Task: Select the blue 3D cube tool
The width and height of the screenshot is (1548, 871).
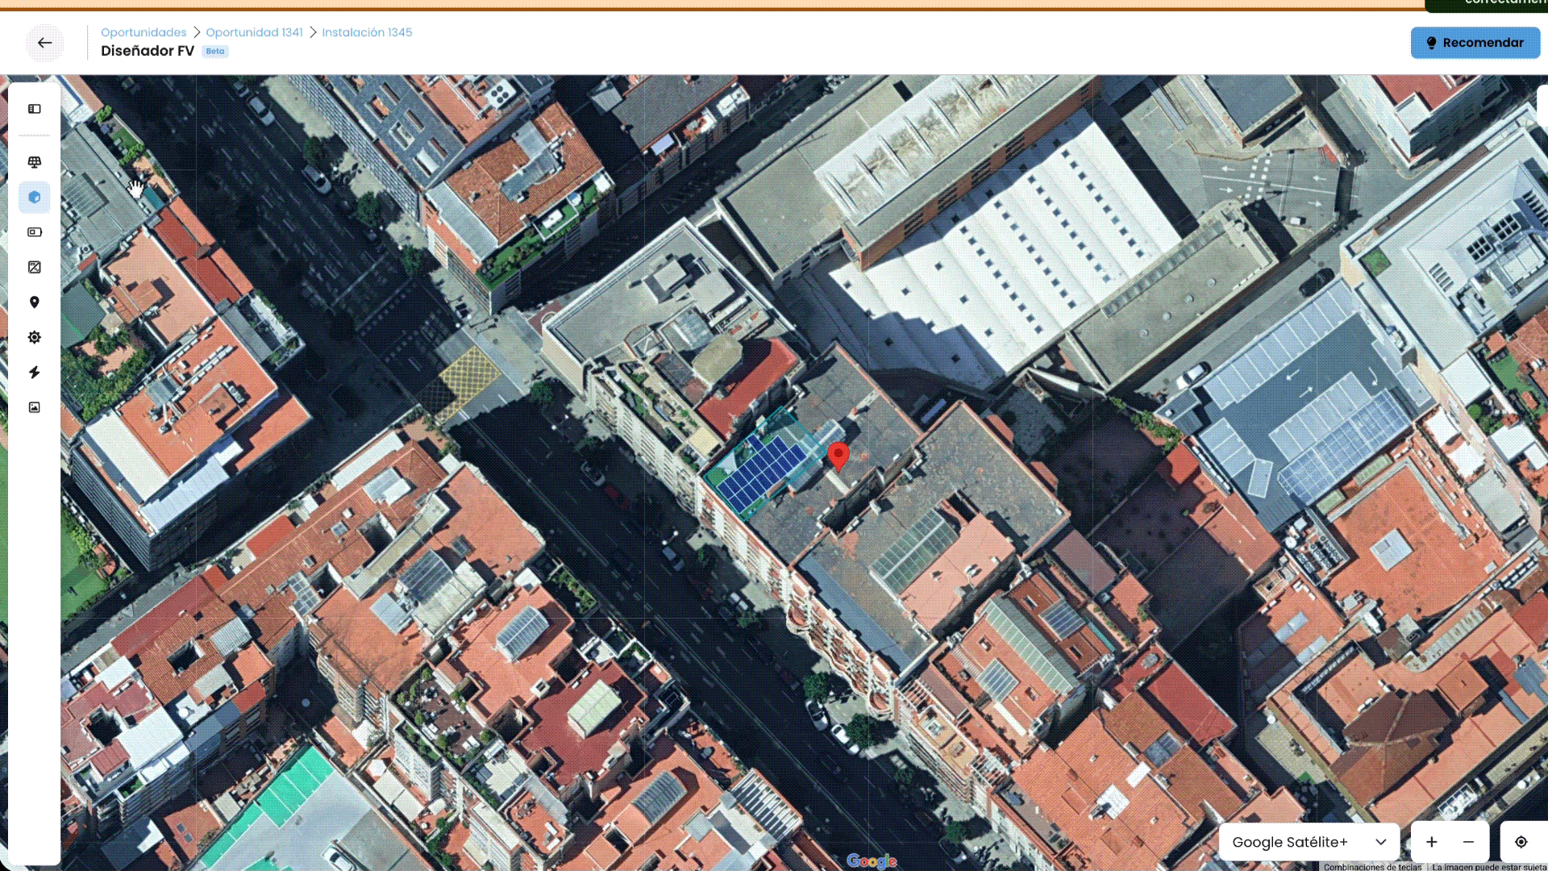Action: 35,198
